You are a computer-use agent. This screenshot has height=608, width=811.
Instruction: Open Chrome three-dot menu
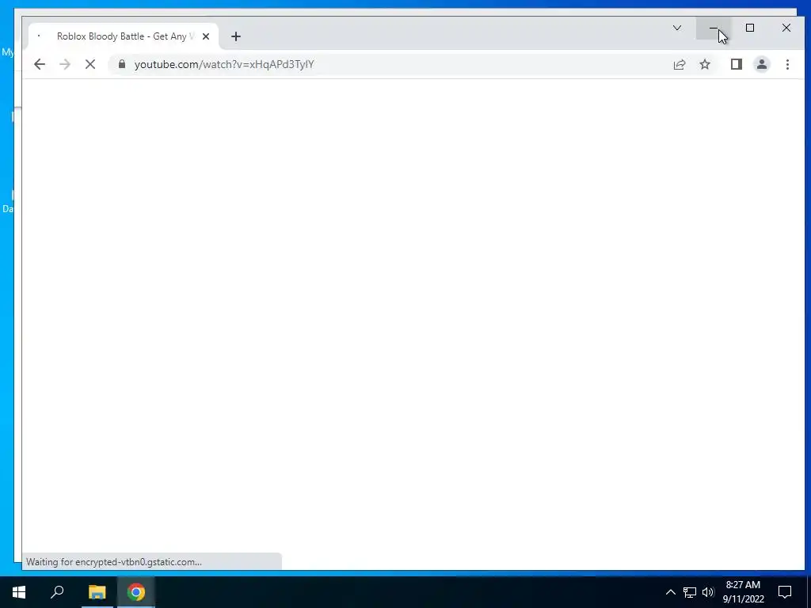788,64
